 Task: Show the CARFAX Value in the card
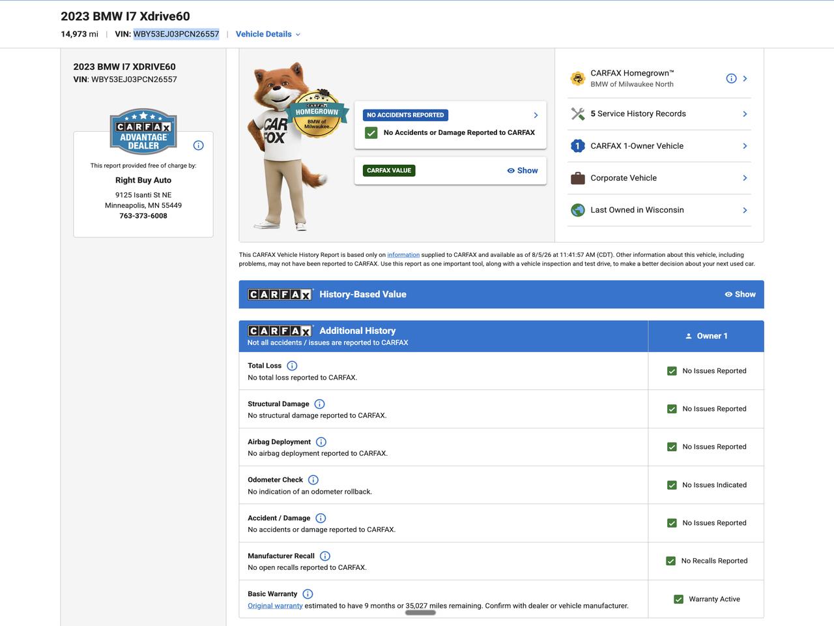(523, 171)
